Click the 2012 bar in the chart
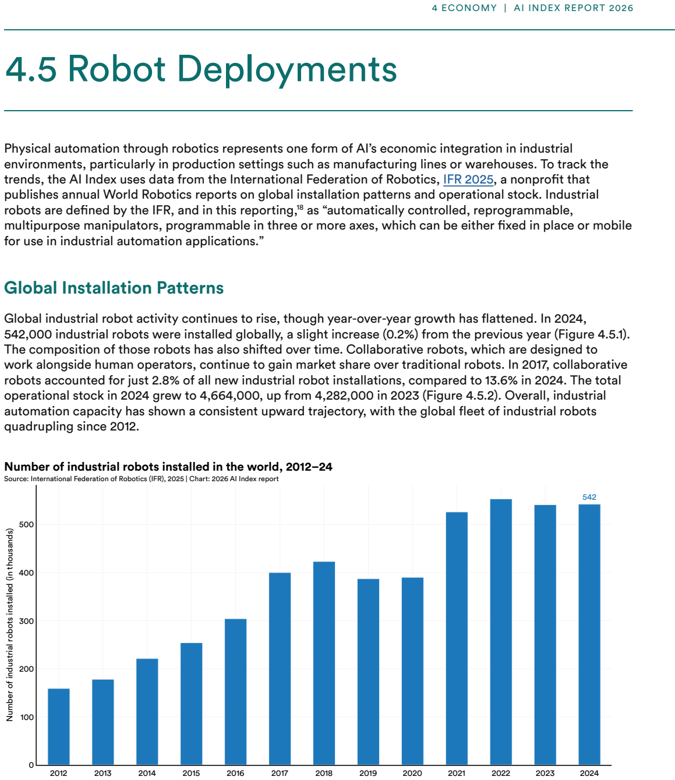 59,727
